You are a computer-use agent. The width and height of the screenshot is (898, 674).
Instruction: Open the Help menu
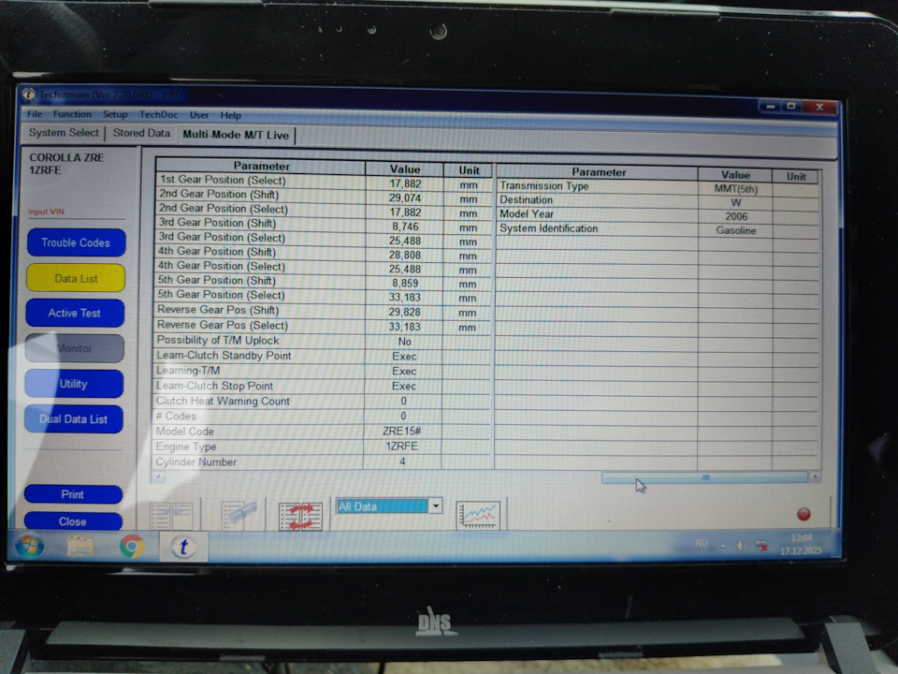click(231, 115)
